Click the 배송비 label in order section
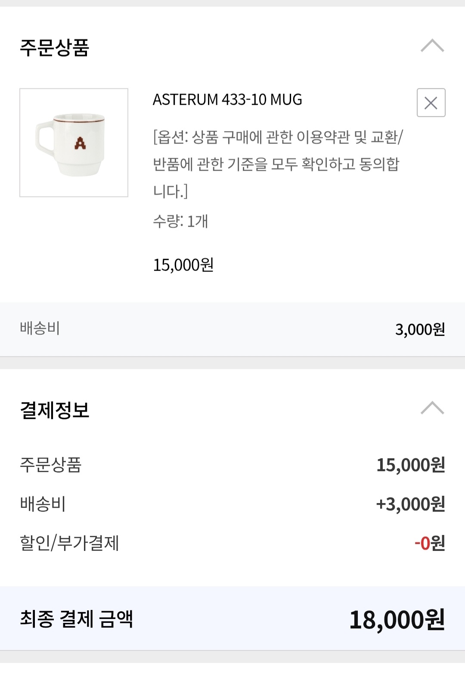This screenshot has height=675, width=465. point(40,329)
